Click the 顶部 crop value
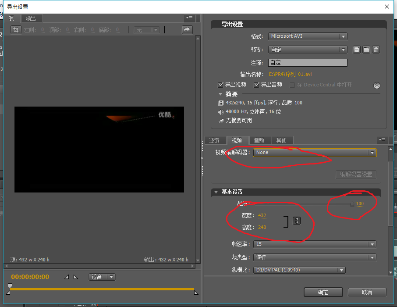397x307 pixels. (x=67, y=30)
